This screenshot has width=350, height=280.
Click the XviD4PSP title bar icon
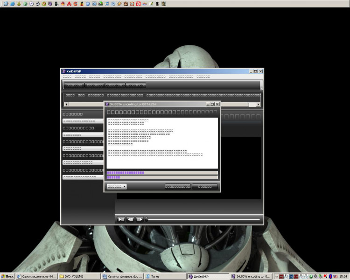[x=63, y=71]
